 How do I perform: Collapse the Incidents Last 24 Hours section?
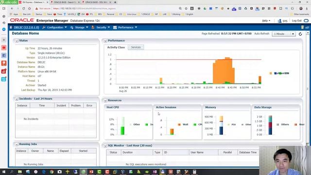coord(17,99)
